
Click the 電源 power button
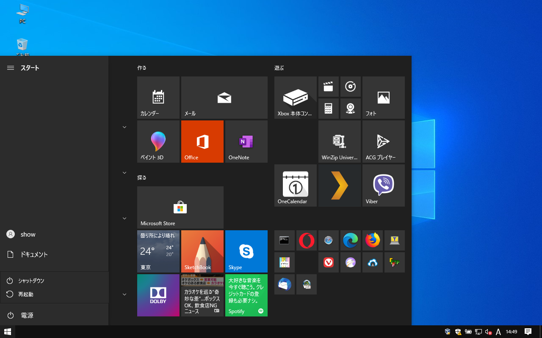[54, 315]
